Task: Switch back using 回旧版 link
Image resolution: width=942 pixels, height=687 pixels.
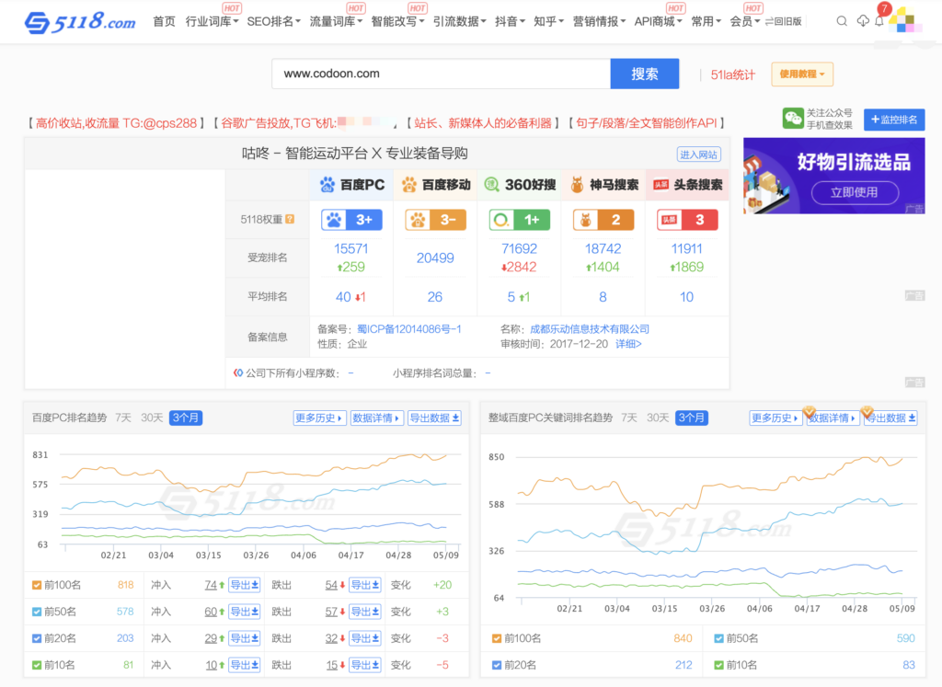Action: click(784, 22)
